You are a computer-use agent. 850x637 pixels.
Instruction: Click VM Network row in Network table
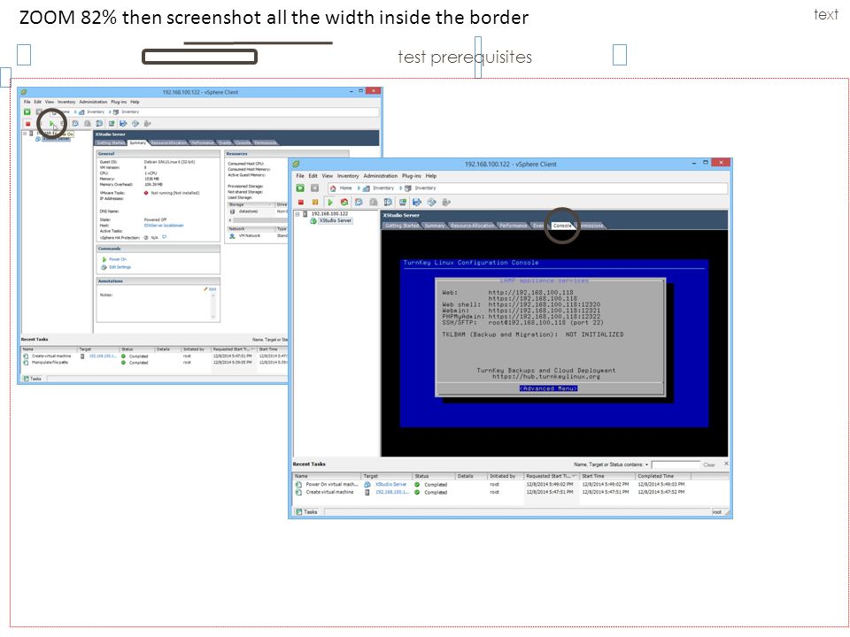[258, 236]
